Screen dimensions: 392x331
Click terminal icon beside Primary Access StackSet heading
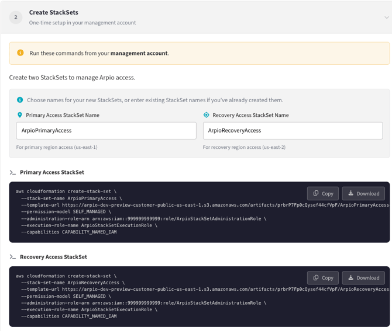point(13,173)
